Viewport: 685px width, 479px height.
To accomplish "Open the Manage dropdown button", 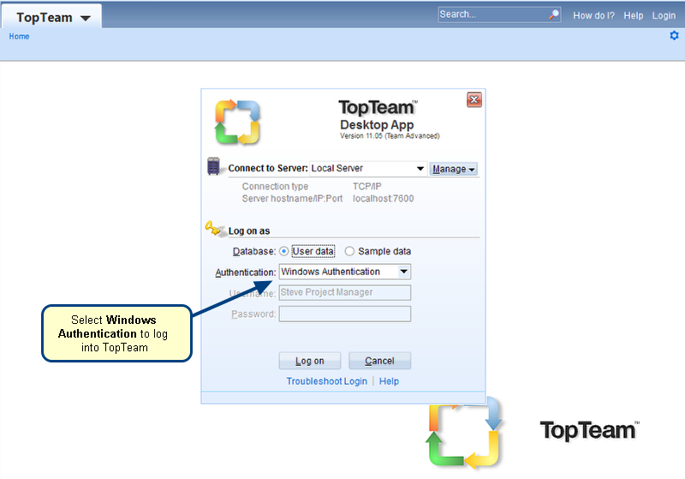I will click(x=453, y=170).
